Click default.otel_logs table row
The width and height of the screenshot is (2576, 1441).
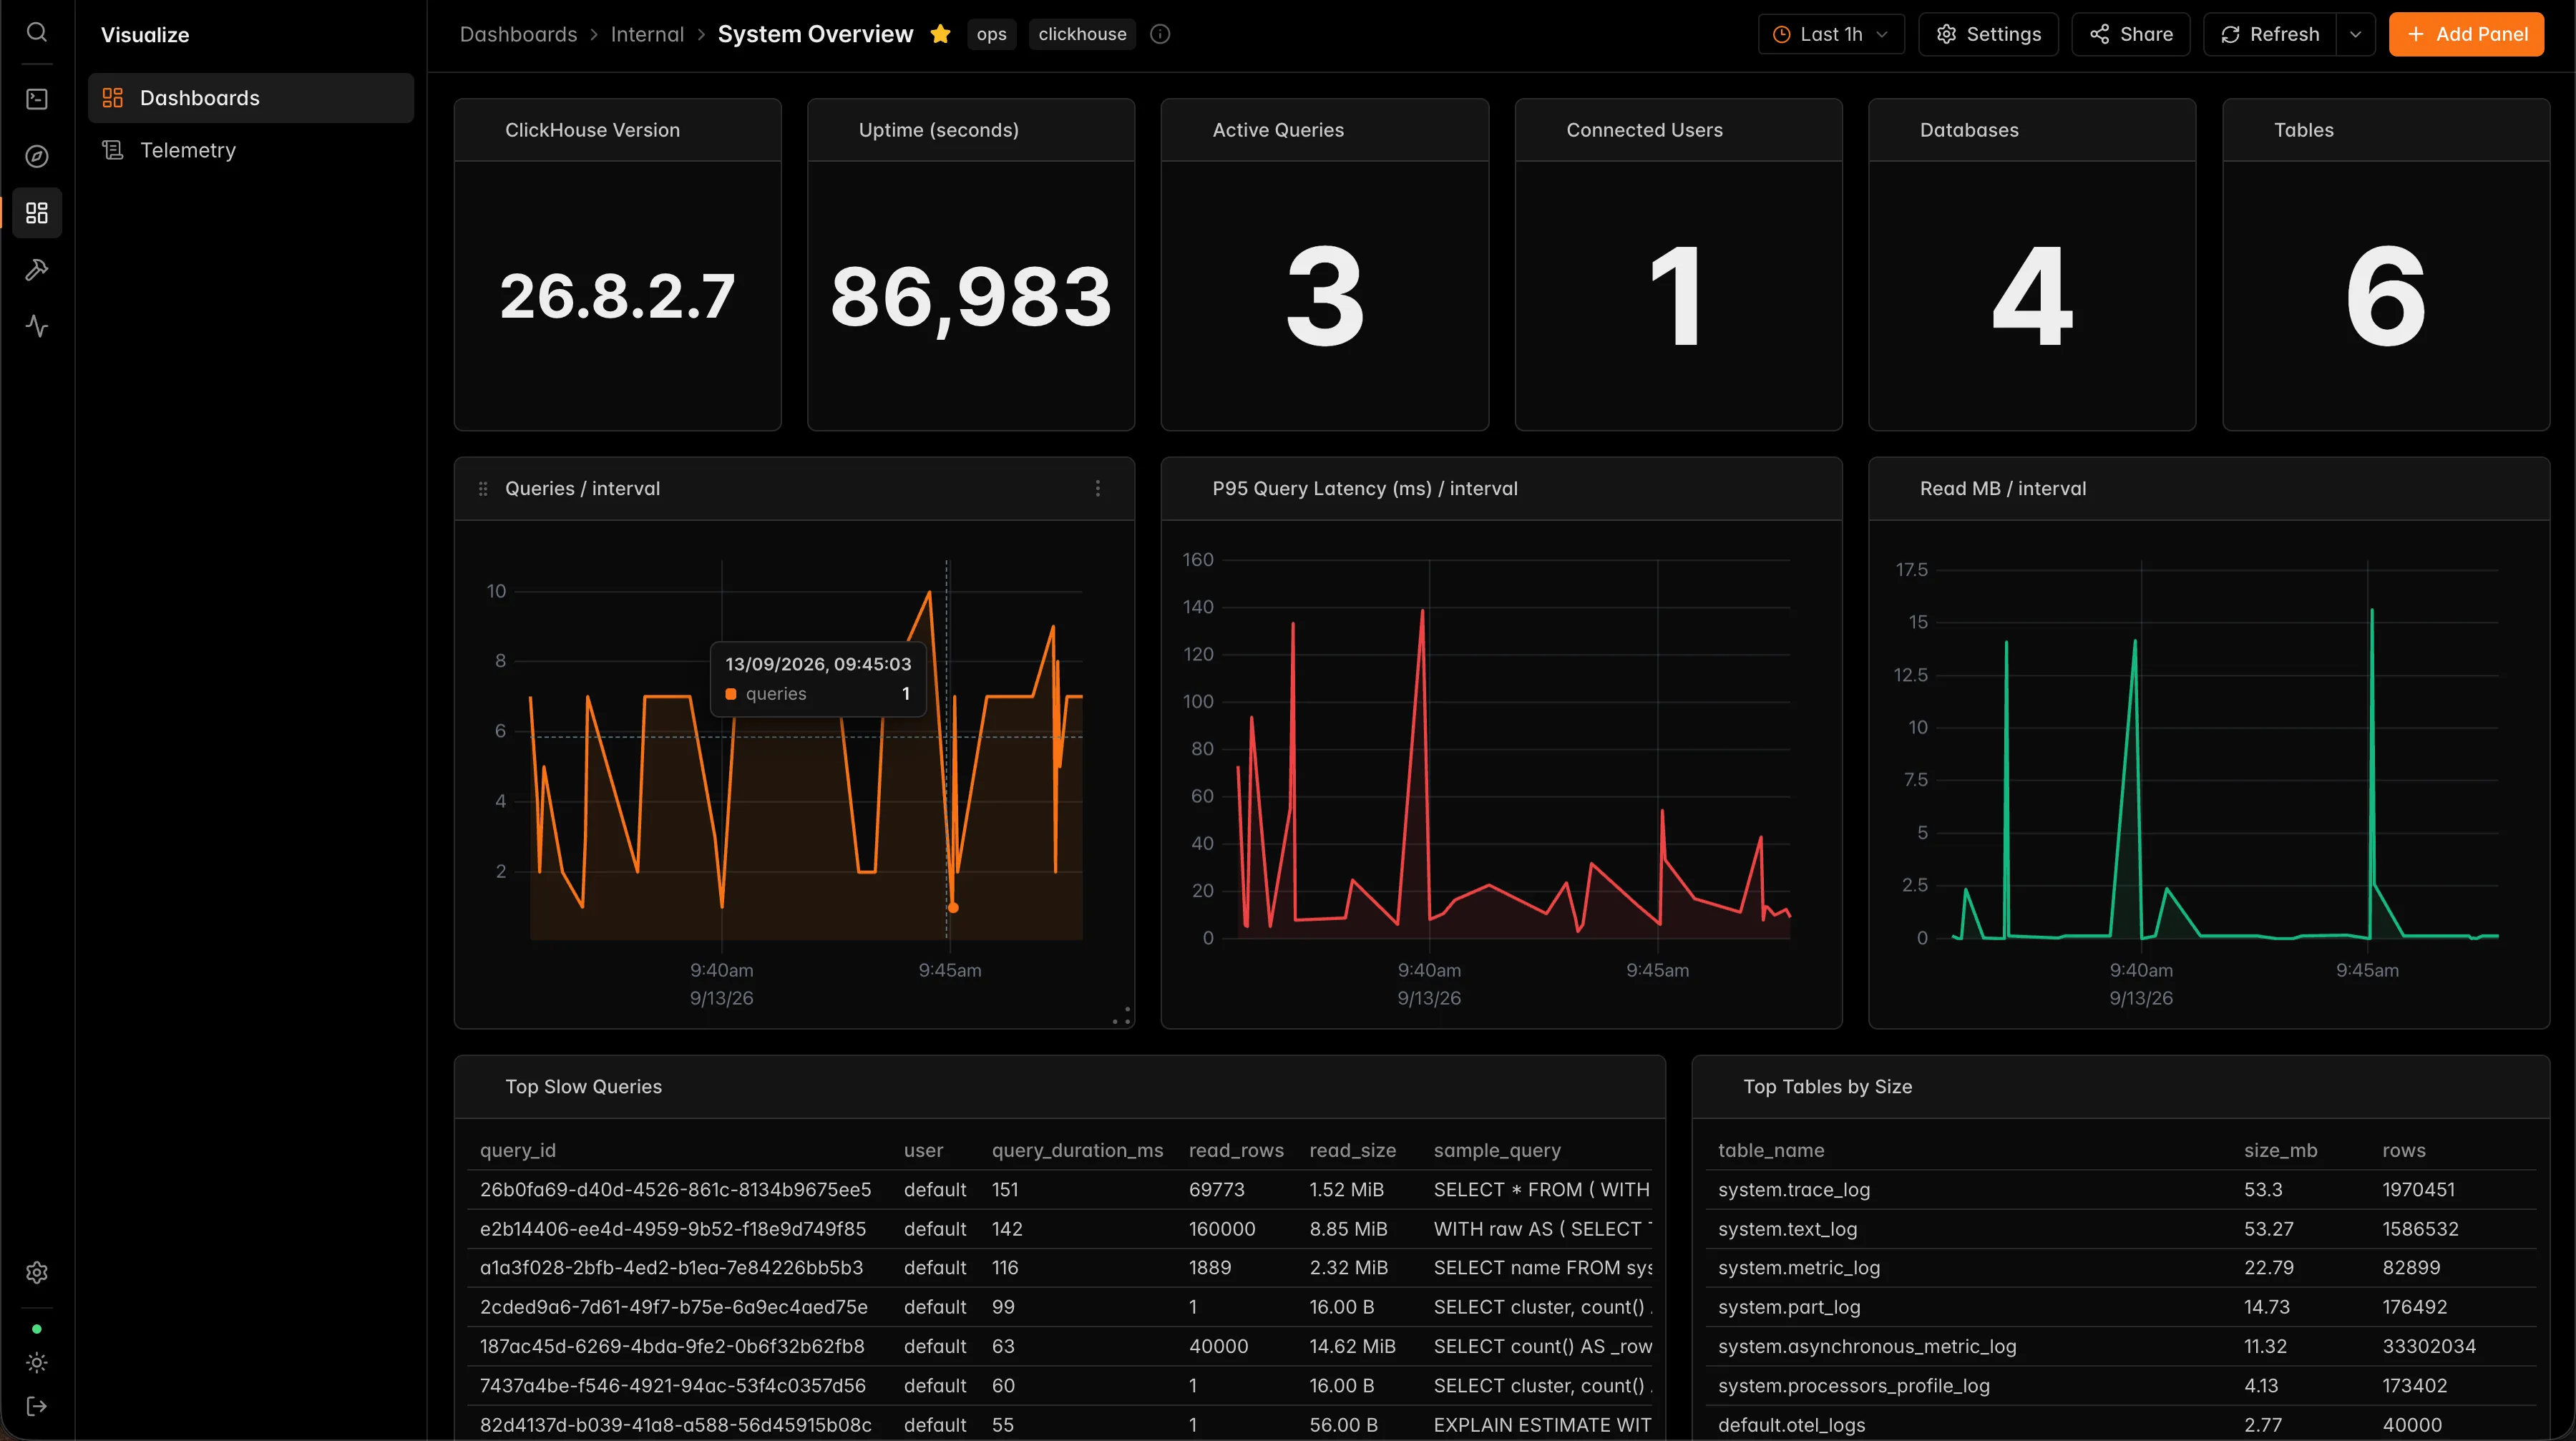coord(2120,1424)
